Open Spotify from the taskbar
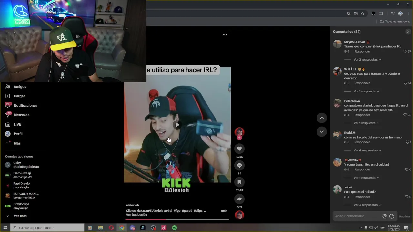413x232 pixels. (x=175, y=228)
